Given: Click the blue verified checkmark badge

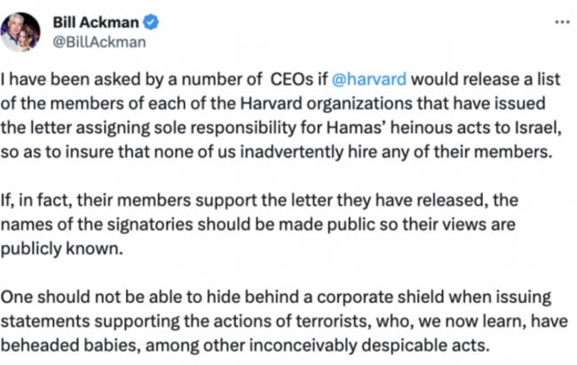Looking at the screenshot, I should pos(151,22).
